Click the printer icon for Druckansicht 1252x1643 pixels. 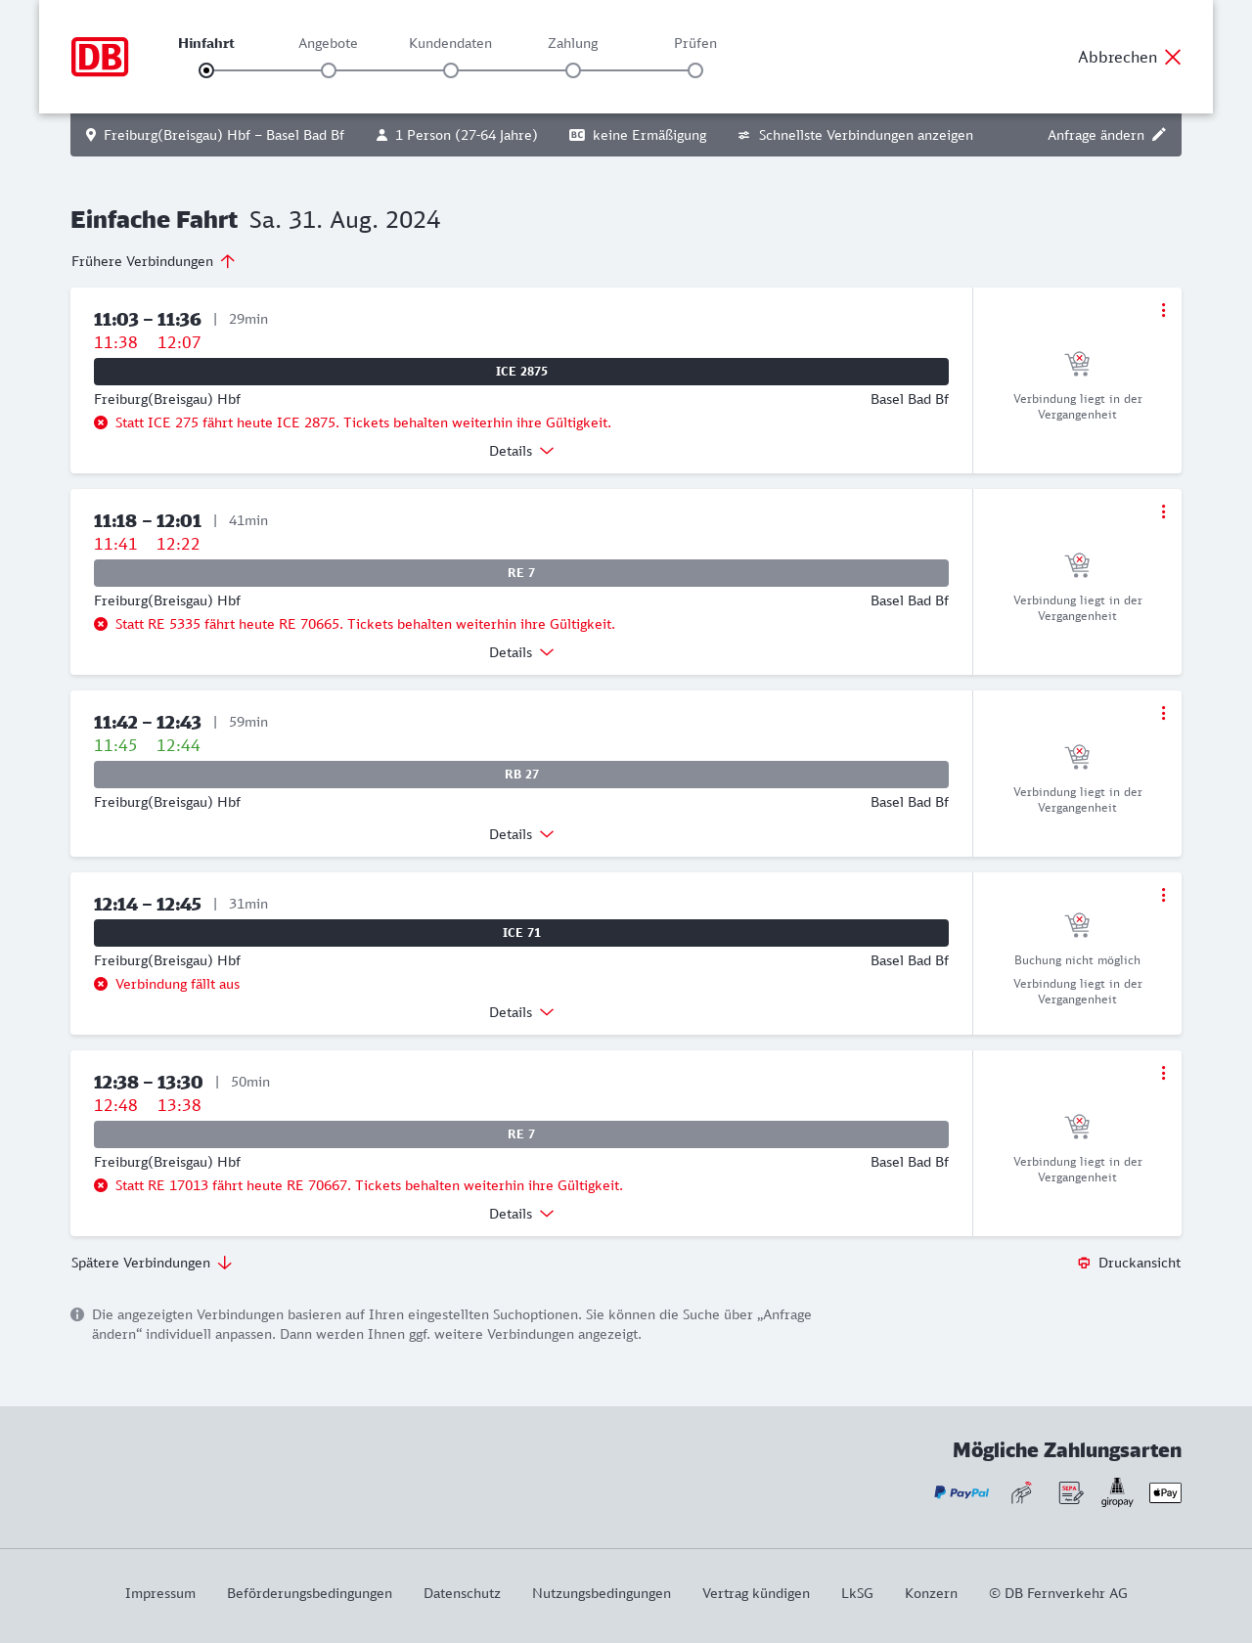[x=1084, y=1263]
